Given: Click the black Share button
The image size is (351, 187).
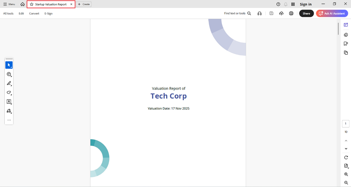Looking at the screenshot, I should coord(306,13).
